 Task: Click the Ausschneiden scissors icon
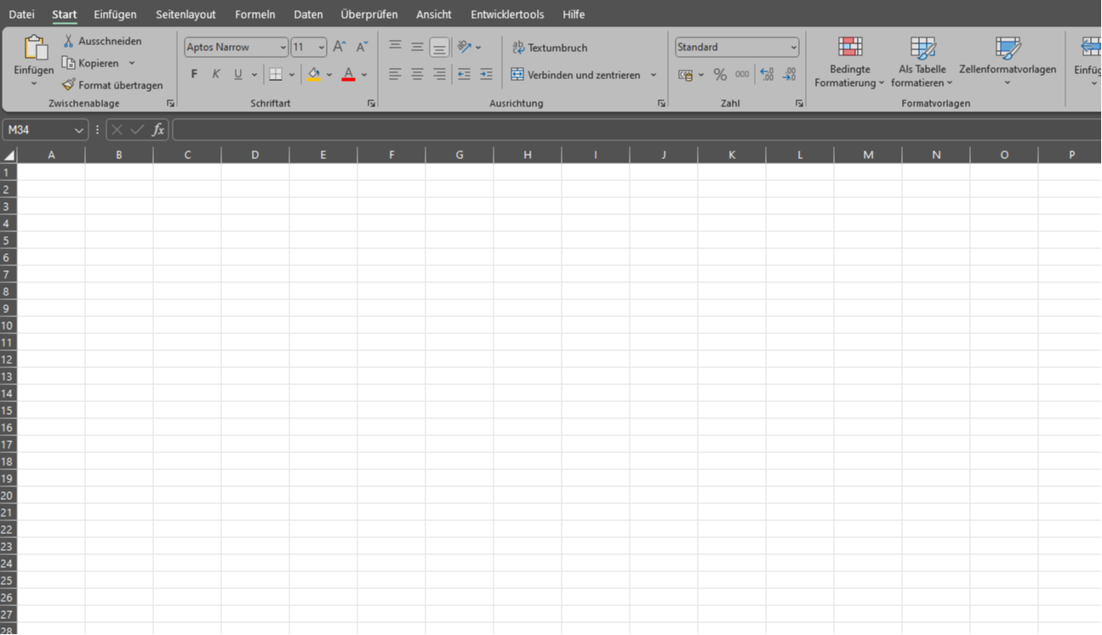tap(68, 41)
